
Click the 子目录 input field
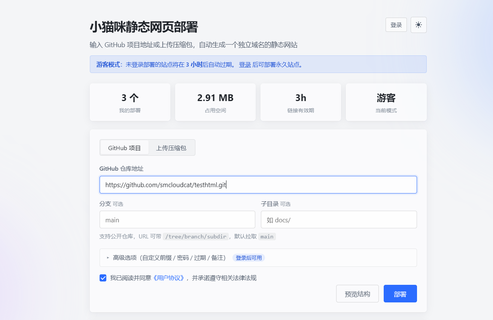[x=339, y=220]
